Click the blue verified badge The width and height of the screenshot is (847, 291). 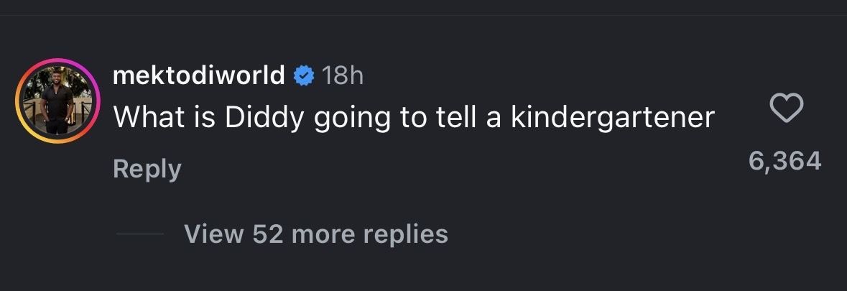coord(304,75)
